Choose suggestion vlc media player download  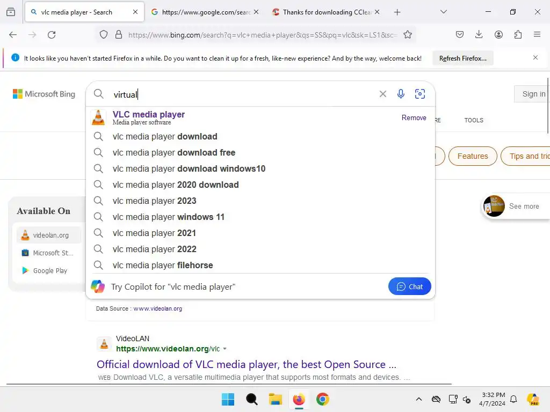[x=260, y=136]
